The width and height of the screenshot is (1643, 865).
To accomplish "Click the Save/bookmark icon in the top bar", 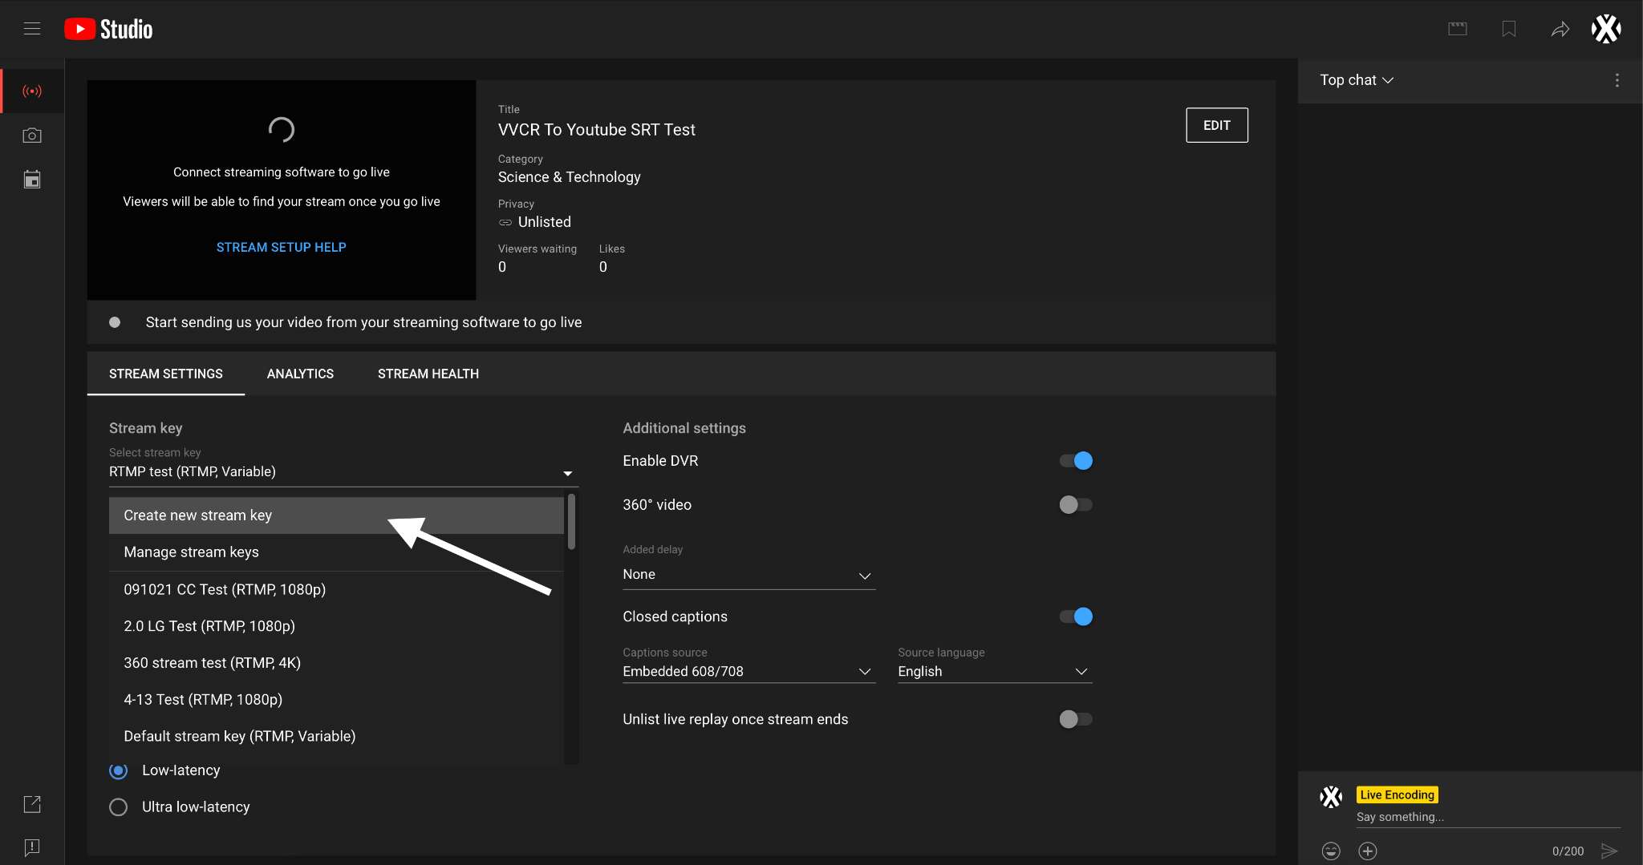I will [x=1508, y=28].
